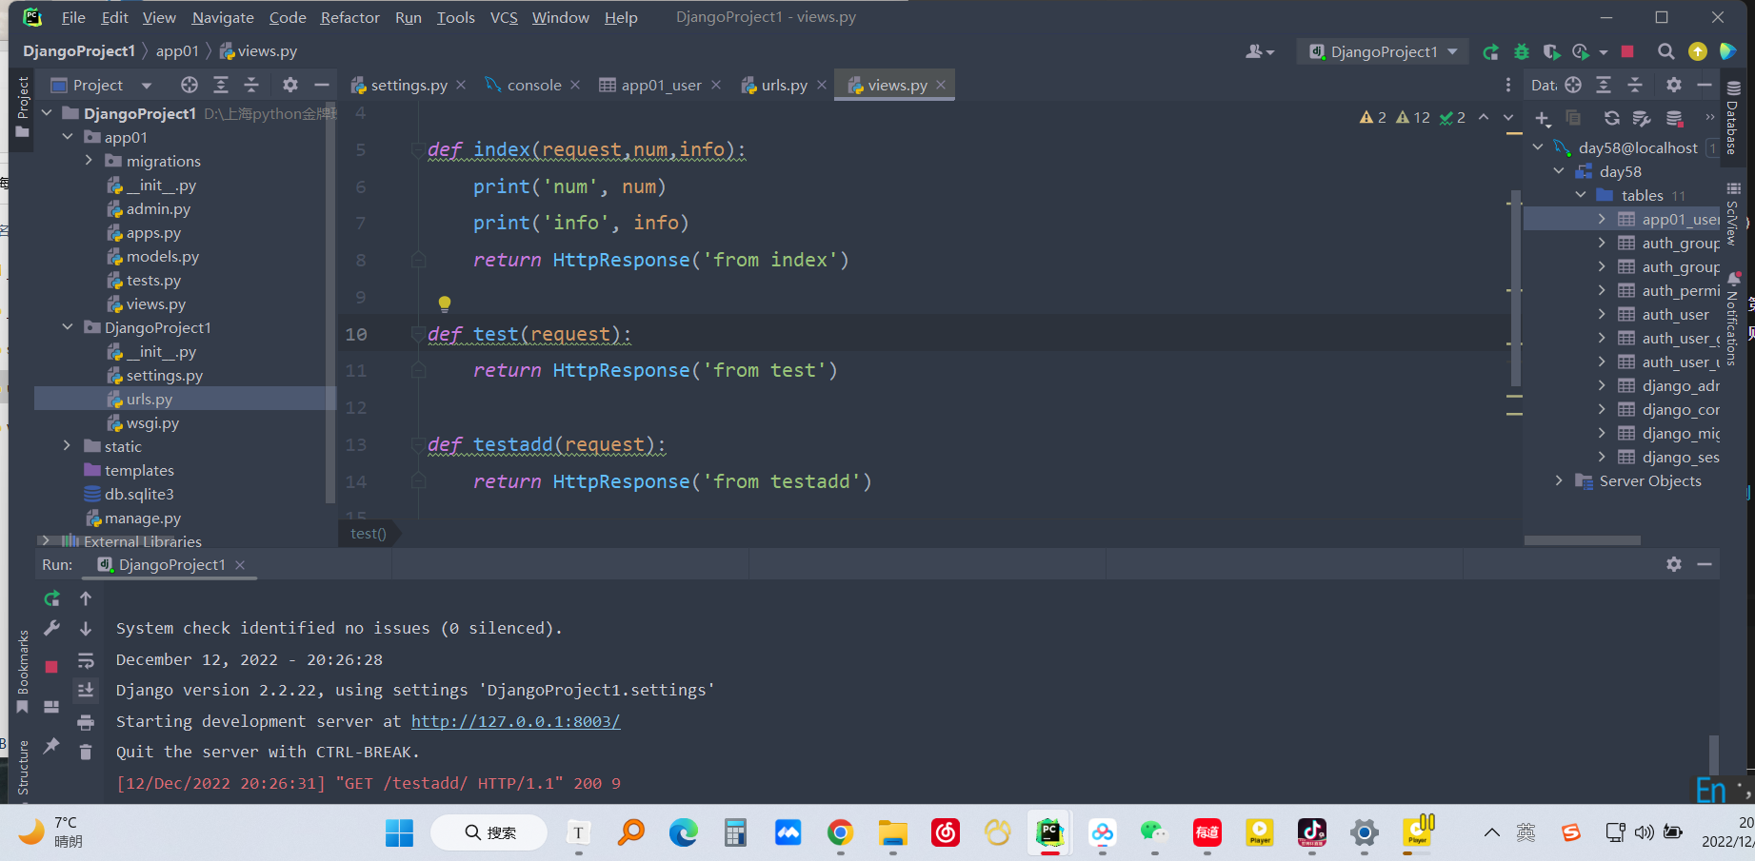Switch to the app01_user tab

[x=661, y=85]
